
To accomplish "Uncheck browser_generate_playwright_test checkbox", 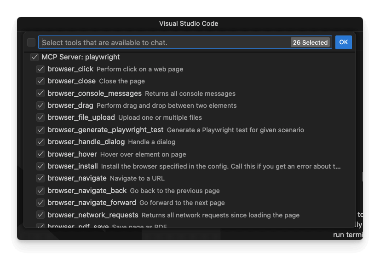I will coord(40,130).
